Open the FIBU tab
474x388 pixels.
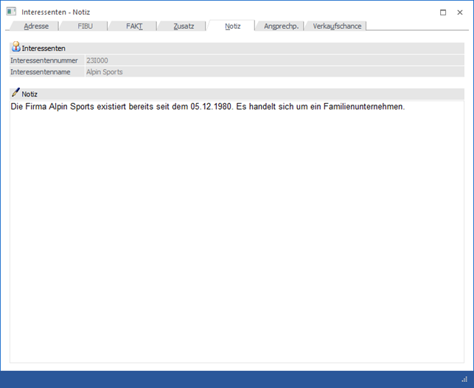(85, 26)
